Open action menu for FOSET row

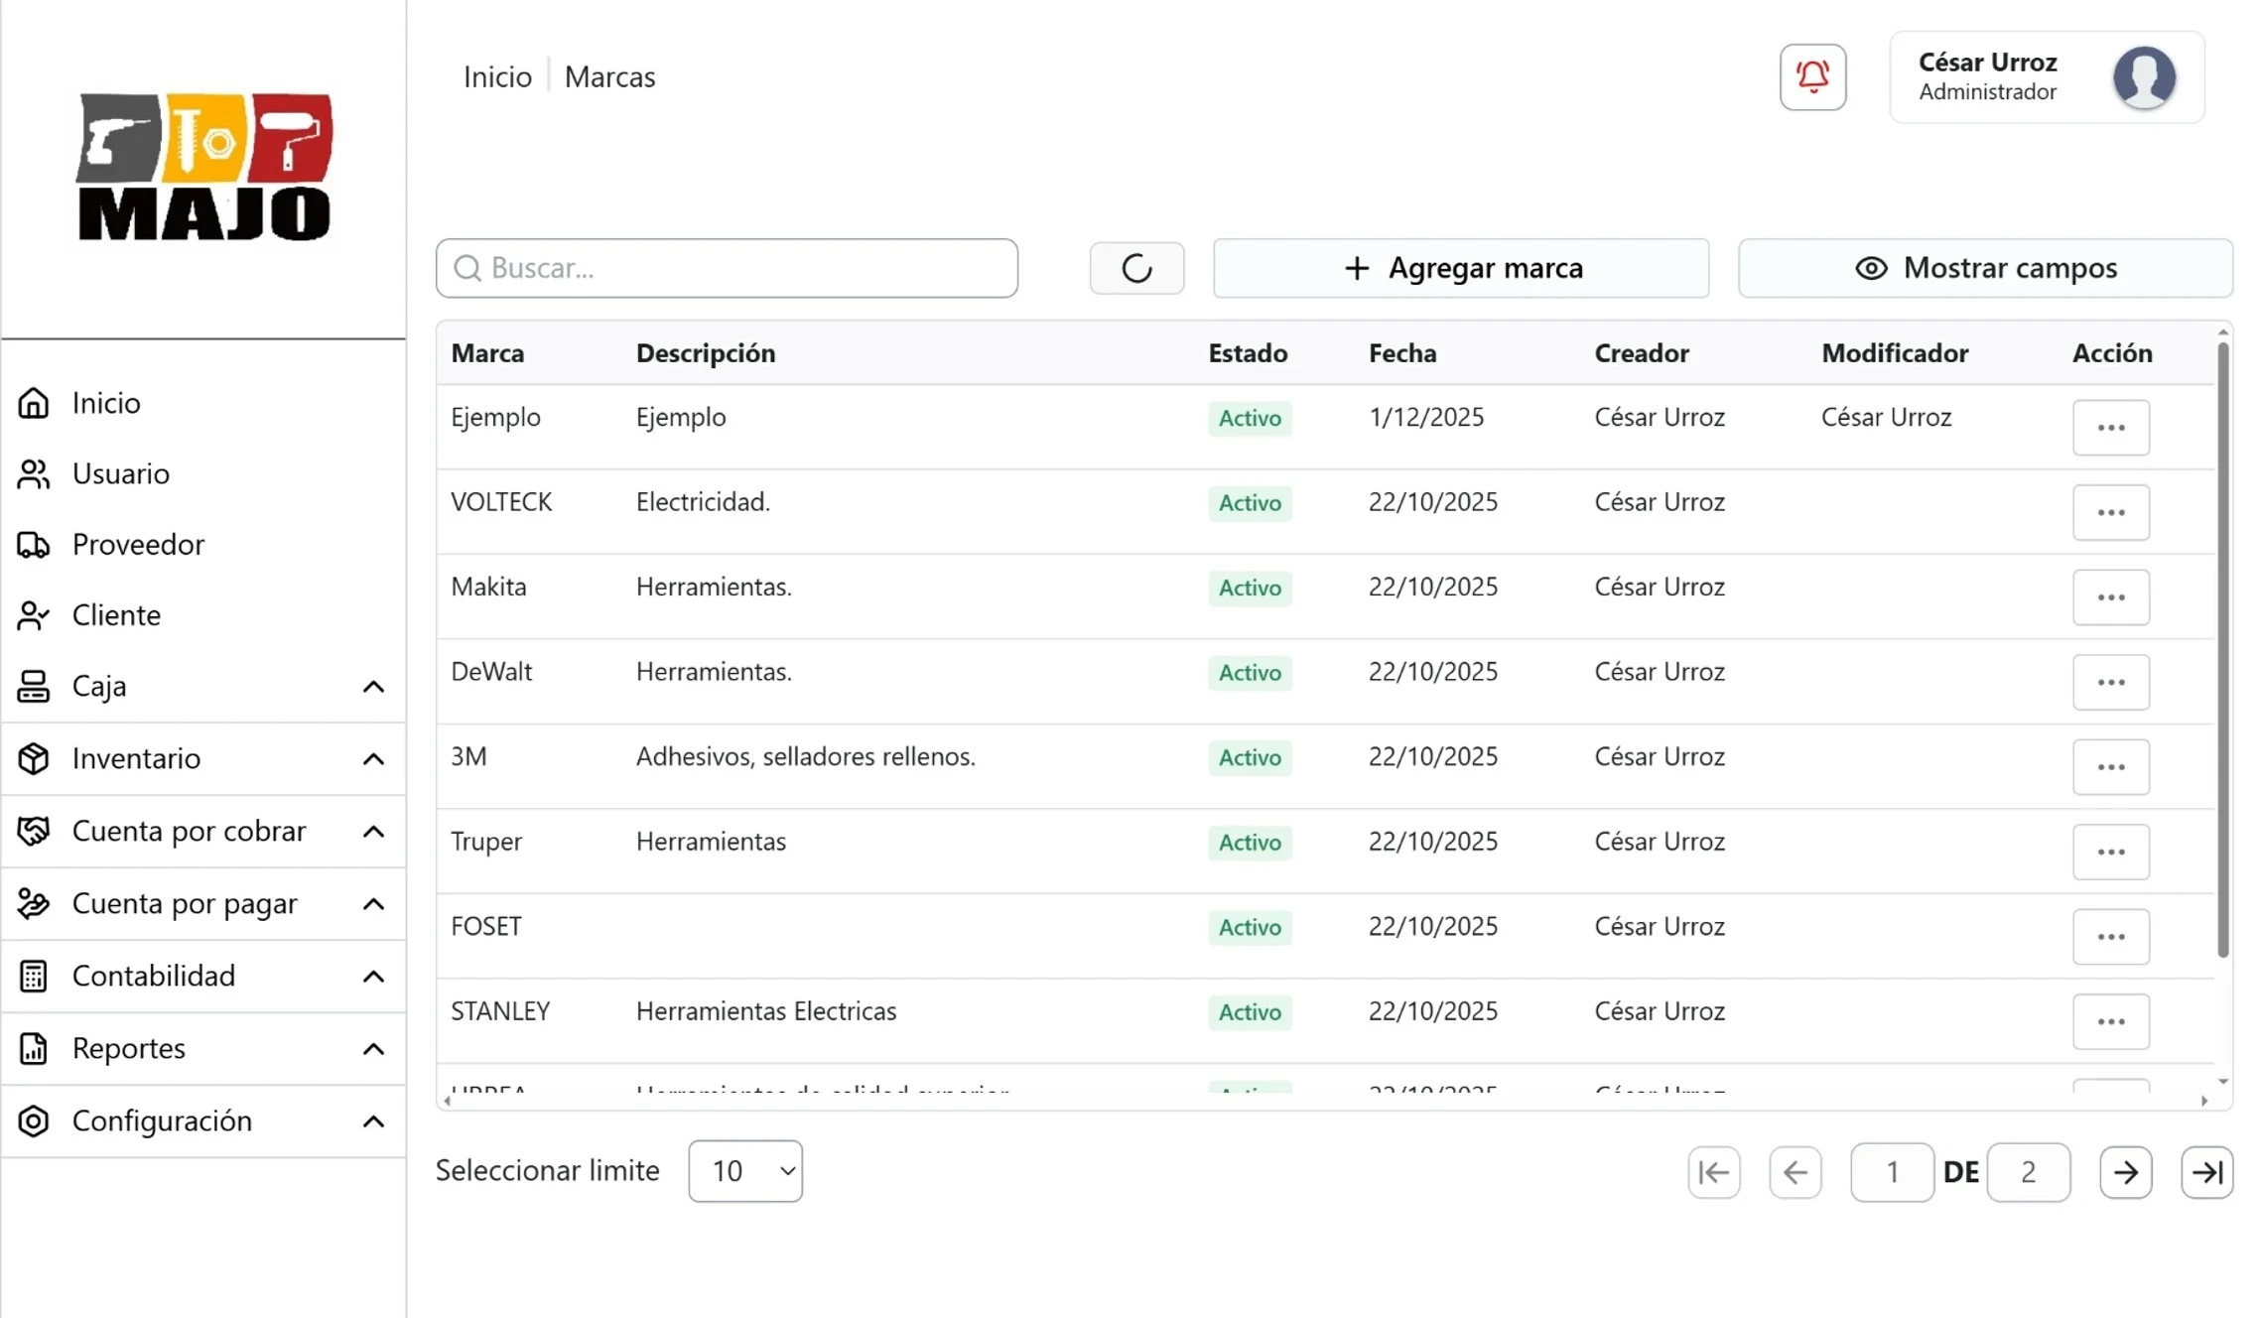2111,937
